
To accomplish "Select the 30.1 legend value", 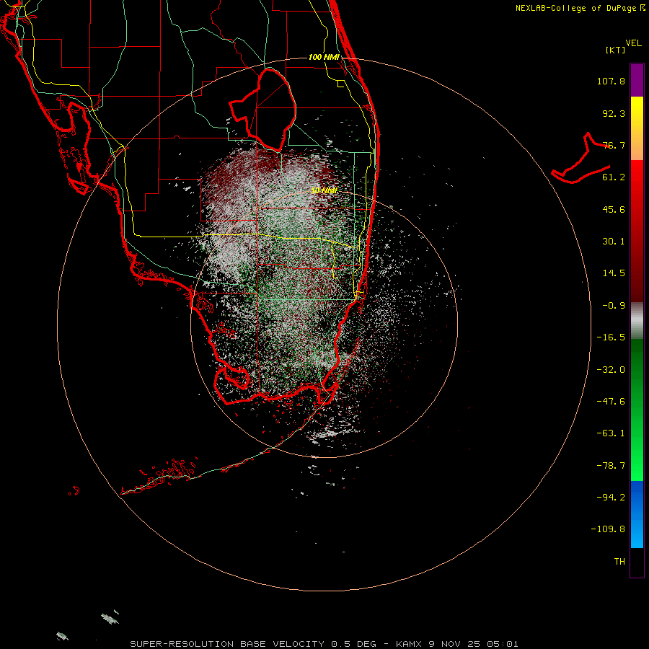I will tap(614, 242).
